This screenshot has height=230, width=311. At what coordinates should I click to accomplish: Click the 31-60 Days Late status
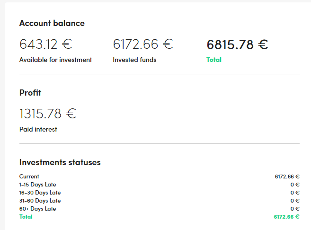[x=40, y=201]
